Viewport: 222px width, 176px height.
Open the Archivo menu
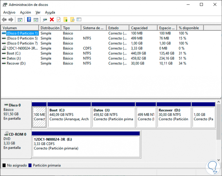tap(9, 13)
